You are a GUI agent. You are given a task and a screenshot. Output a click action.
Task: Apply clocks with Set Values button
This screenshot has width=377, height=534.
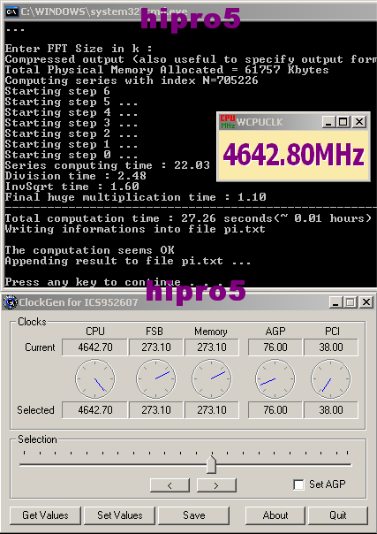(x=120, y=515)
